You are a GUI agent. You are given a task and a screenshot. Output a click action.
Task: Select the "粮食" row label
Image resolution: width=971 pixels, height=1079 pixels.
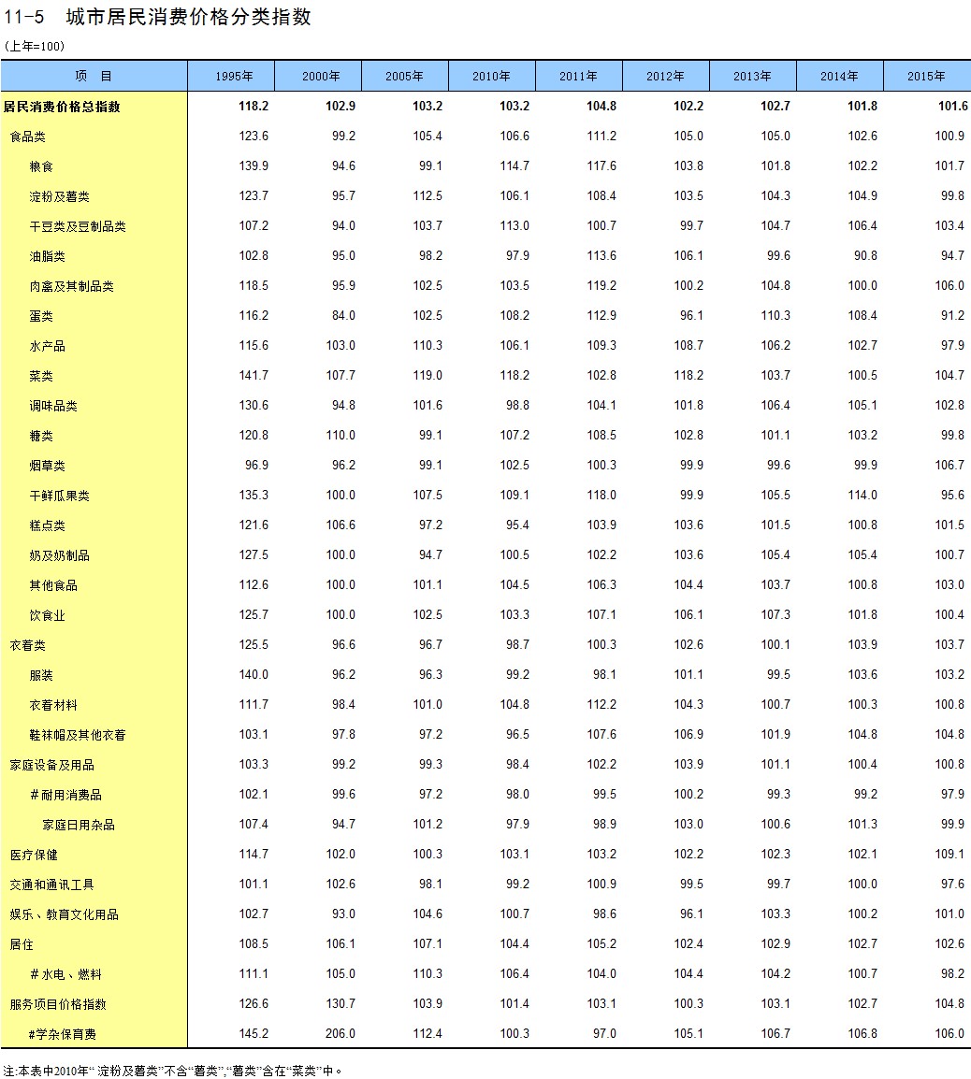(x=41, y=166)
